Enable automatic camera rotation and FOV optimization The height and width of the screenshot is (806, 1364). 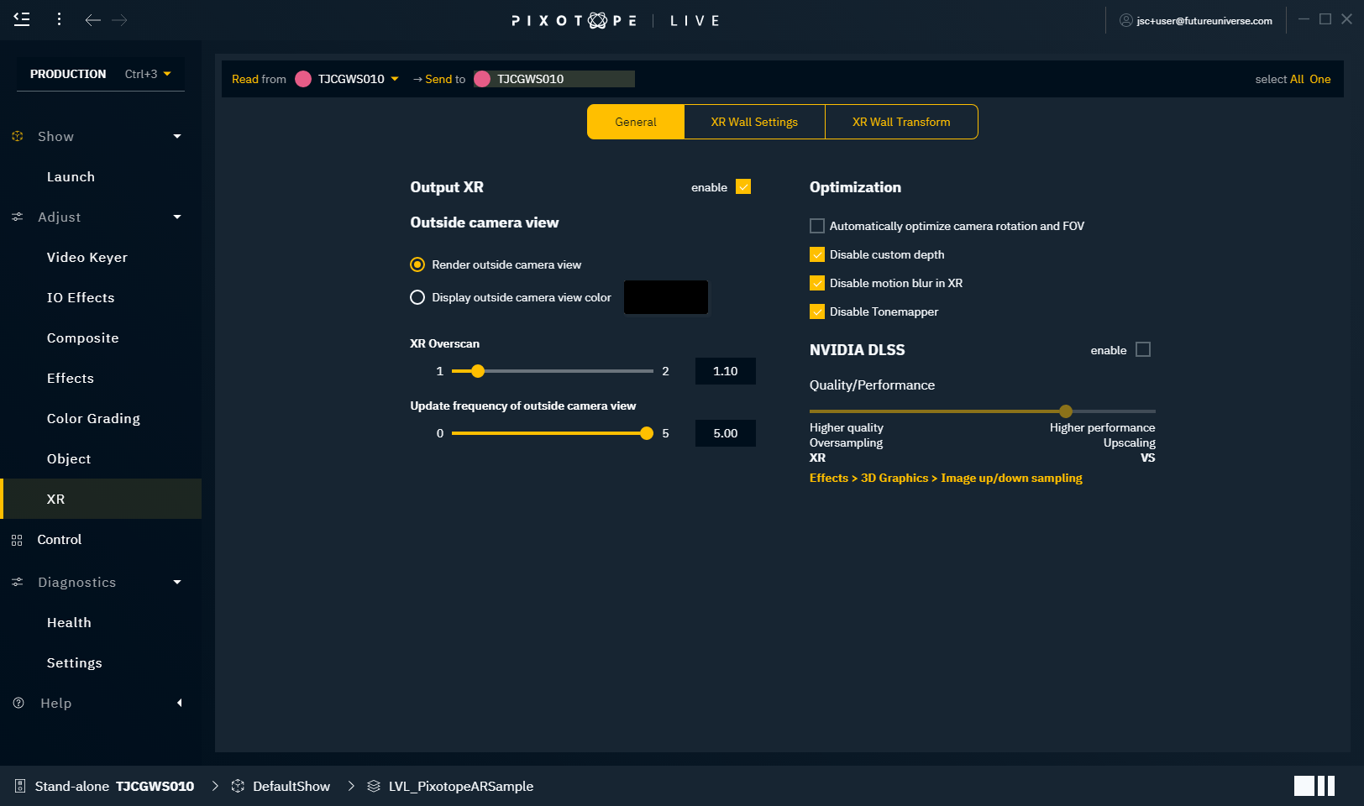click(x=817, y=226)
